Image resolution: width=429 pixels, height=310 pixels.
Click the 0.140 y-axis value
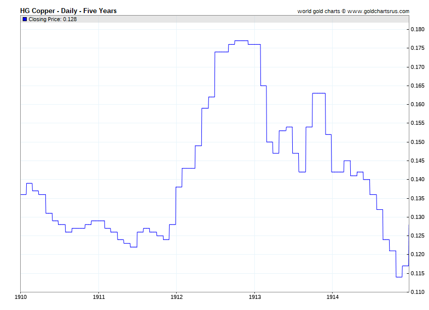click(x=417, y=179)
